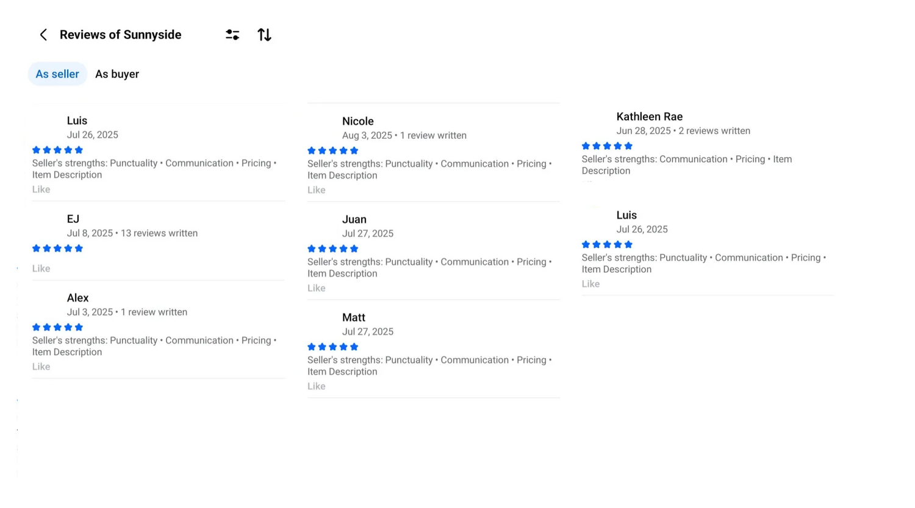Click the star rating on Alex's review
915x508 pixels.
coord(57,327)
